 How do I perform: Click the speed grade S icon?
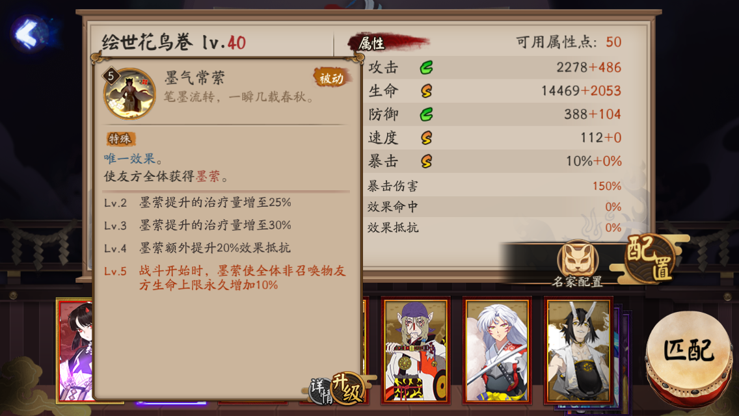point(426,138)
